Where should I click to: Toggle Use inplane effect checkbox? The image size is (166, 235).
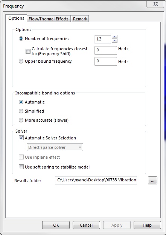coord(21,157)
